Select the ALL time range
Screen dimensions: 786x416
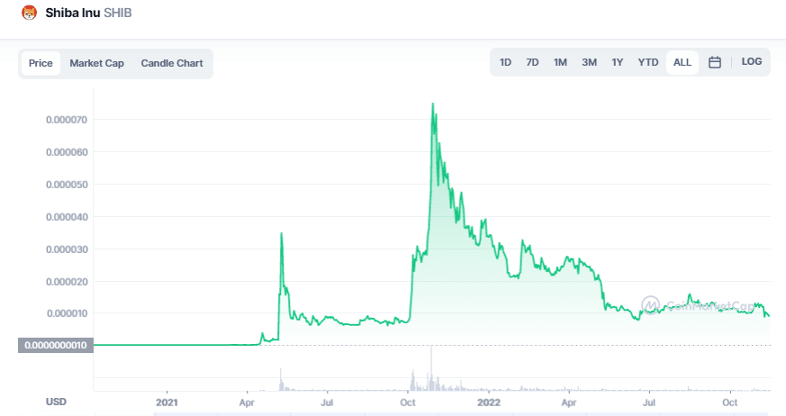[682, 63]
